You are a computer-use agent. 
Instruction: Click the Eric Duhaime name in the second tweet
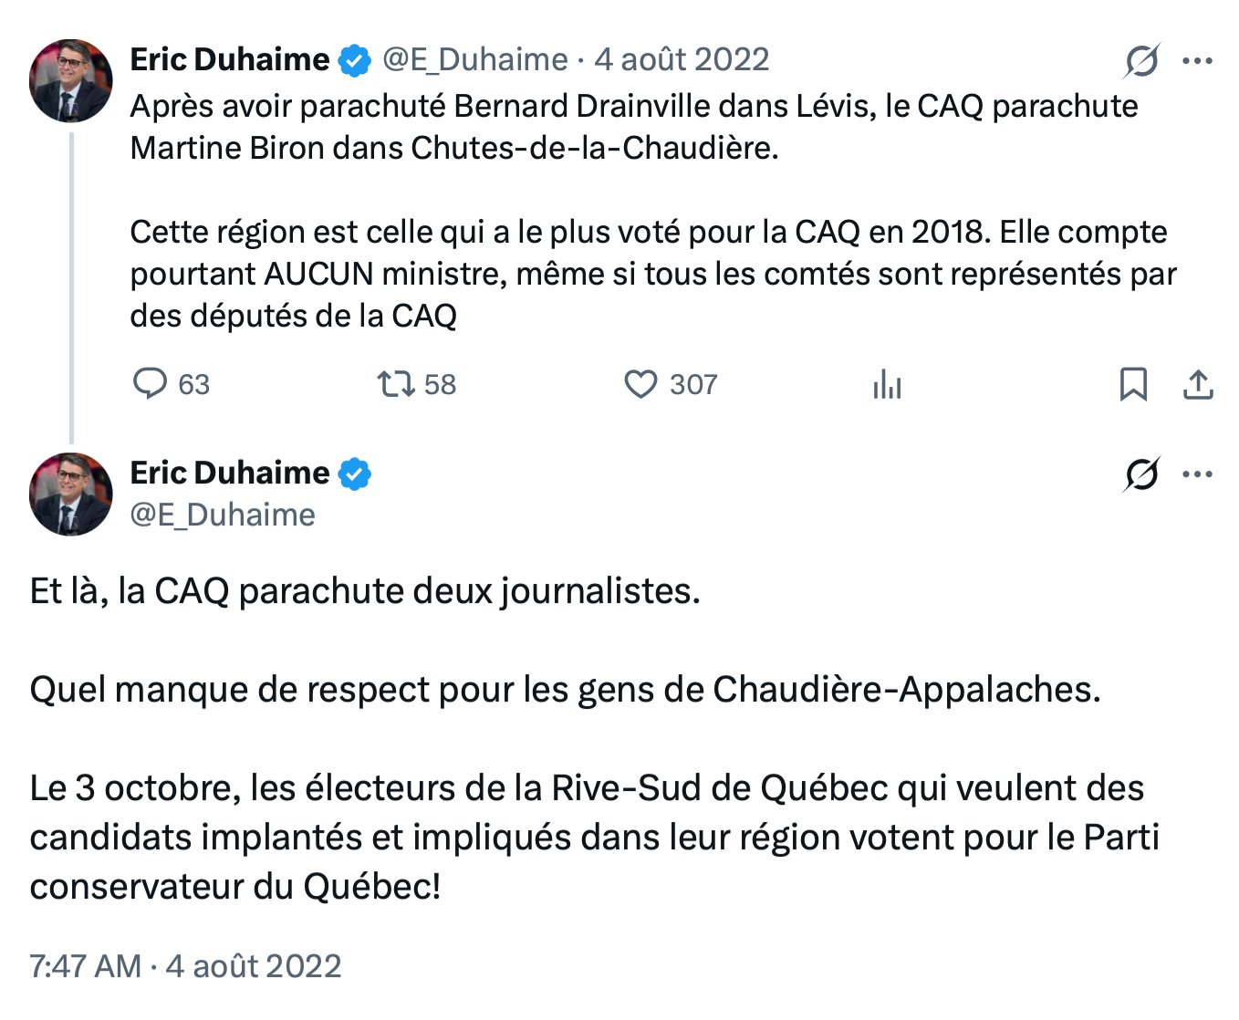229,473
